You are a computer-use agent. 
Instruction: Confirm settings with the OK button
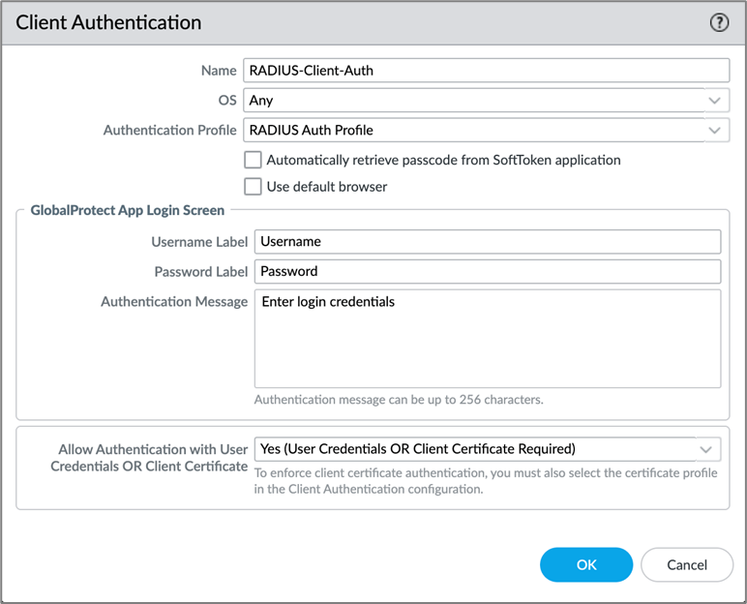coord(586,564)
